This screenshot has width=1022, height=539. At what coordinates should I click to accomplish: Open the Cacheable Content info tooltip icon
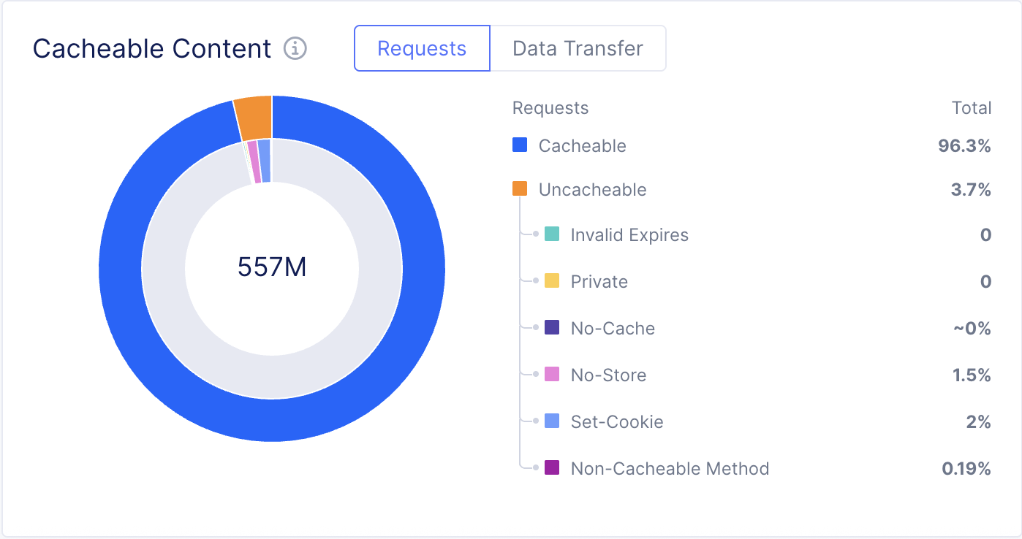pyautogui.click(x=294, y=48)
